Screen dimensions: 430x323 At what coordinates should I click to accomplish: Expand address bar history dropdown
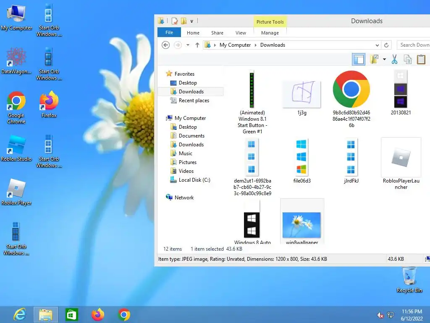[378, 45]
